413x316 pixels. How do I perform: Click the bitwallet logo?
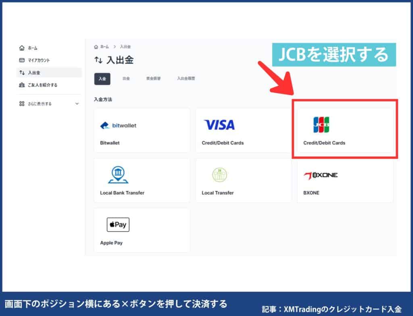click(x=118, y=125)
